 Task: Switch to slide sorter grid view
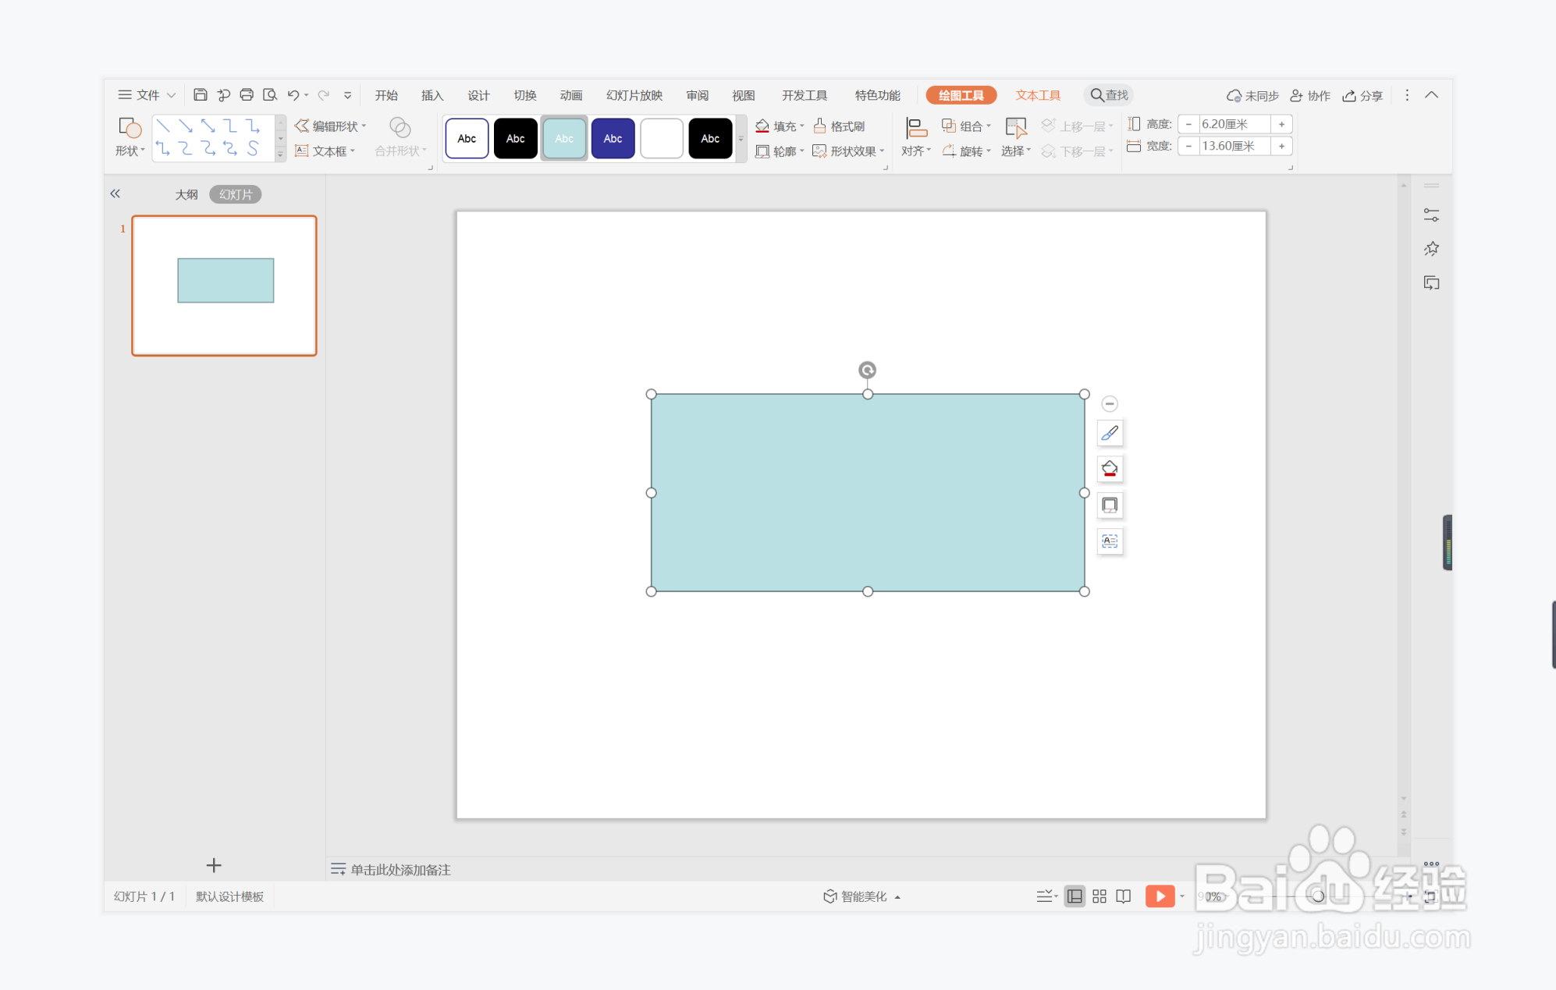pyautogui.click(x=1100, y=896)
